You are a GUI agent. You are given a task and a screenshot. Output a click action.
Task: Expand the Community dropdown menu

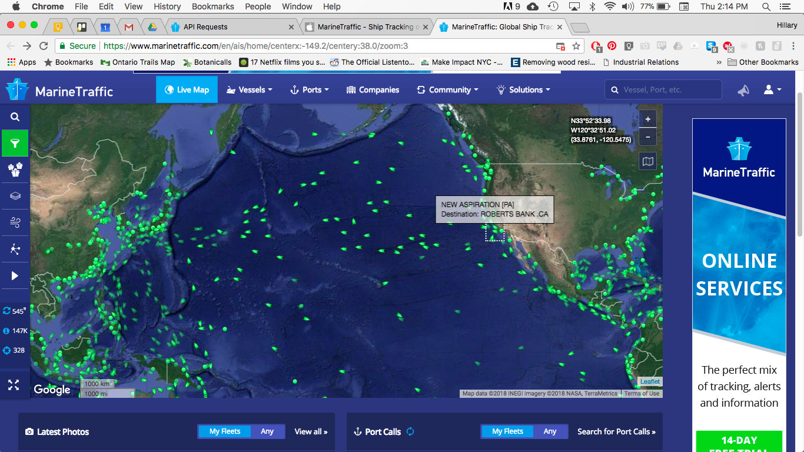click(x=447, y=89)
